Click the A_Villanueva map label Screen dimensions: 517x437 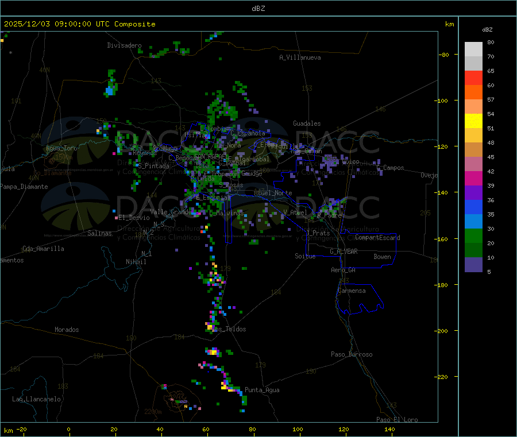[x=300, y=57]
